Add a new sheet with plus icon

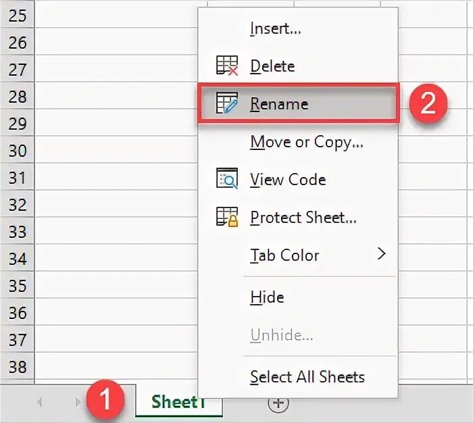(x=278, y=403)
